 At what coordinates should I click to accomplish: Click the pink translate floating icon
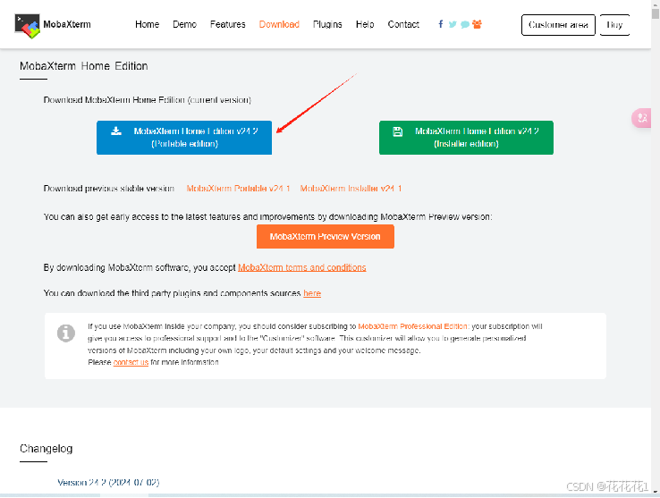point(642,118)
